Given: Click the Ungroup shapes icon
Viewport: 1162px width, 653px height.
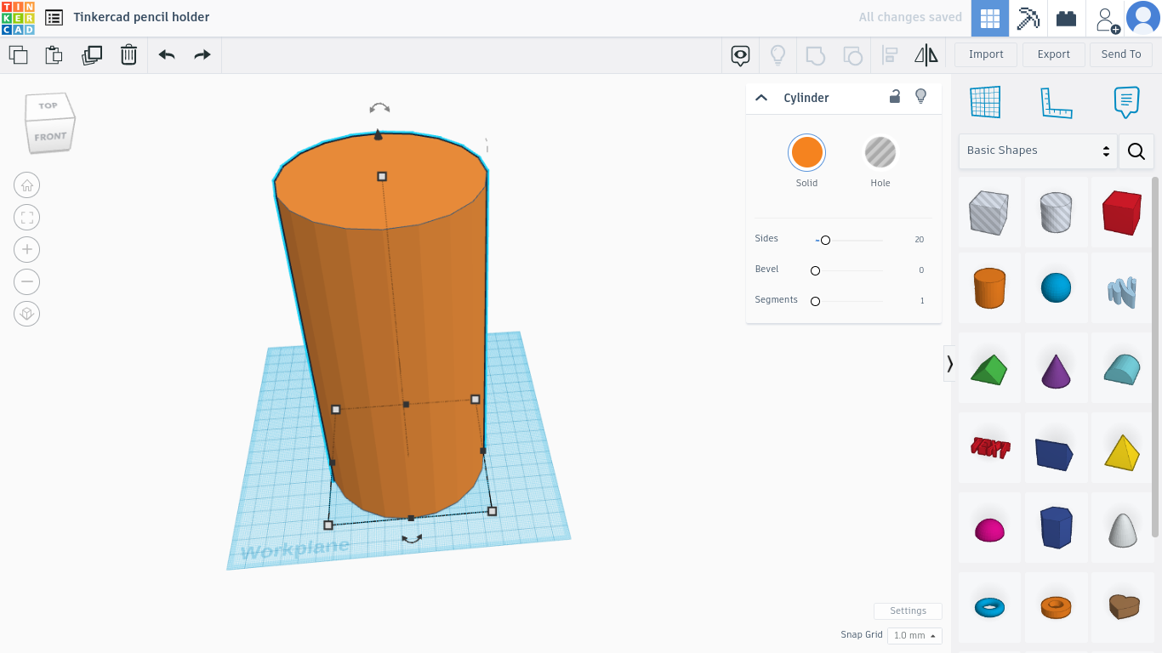Looking at the screenshot, I should (852, 56).
